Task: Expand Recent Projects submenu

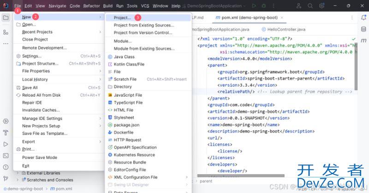Action: pyautogui.click(x=59, y=32)
